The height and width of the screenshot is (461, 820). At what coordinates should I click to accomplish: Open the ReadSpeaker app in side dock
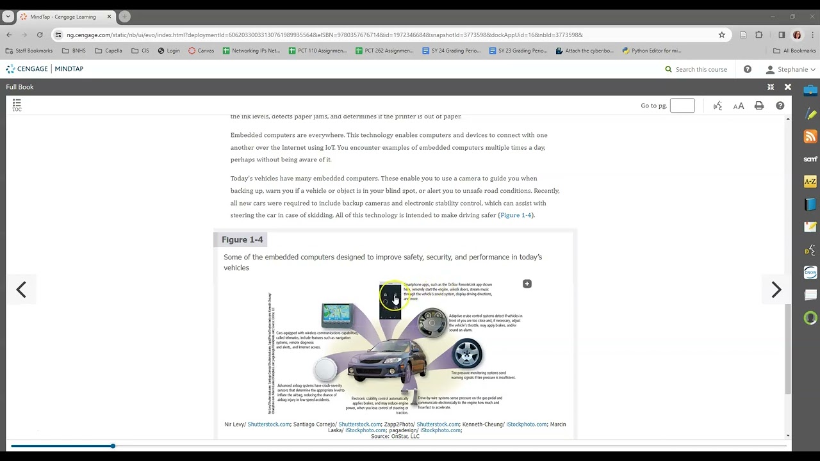pos(810,250)
